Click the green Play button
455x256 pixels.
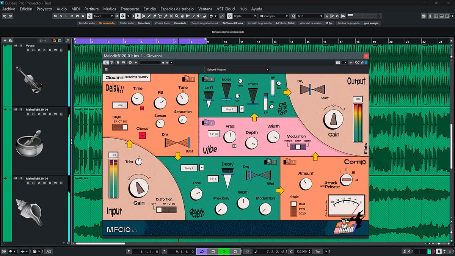[x=224, y=251]
